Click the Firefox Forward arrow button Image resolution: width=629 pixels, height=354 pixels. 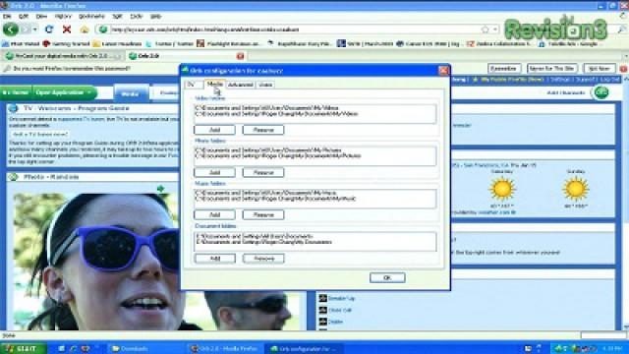tap(26, 29)
